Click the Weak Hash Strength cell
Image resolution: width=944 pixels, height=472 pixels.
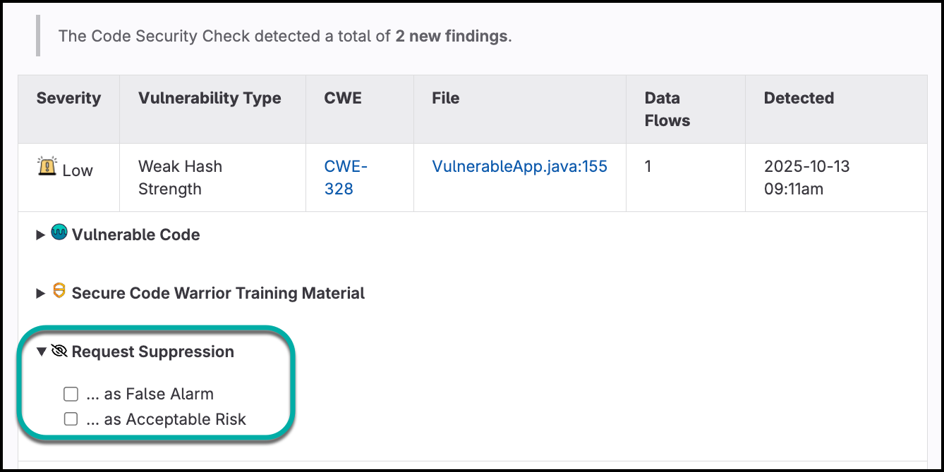click(x=180, y=178)
